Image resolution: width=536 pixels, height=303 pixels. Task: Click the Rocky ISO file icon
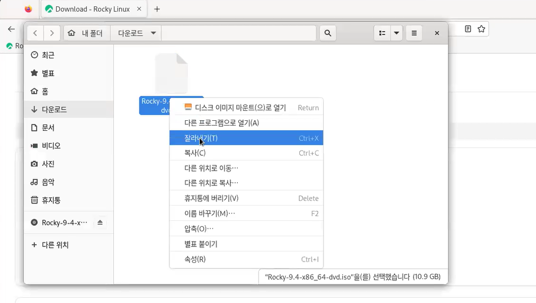coord(171,73)
